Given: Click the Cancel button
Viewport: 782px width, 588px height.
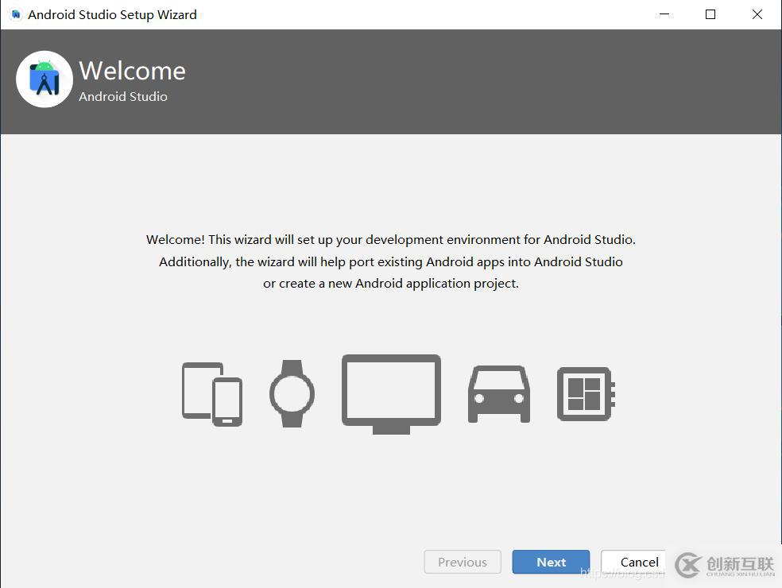Looking at the screenshot, I should (x=633, y=562).
